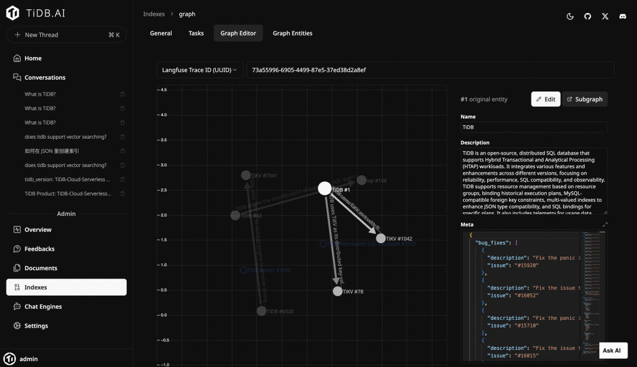
Task: Switch to the General tab
Action: tap(161, 33)
